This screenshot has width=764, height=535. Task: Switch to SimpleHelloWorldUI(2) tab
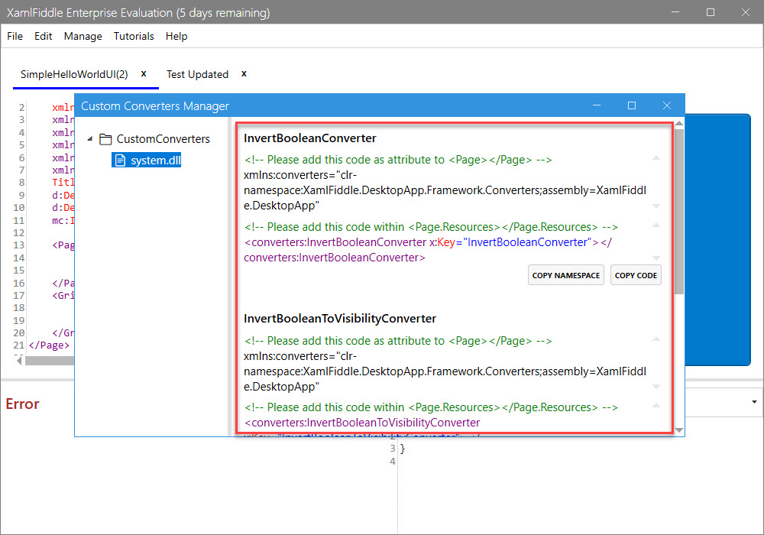pos(74,74)
